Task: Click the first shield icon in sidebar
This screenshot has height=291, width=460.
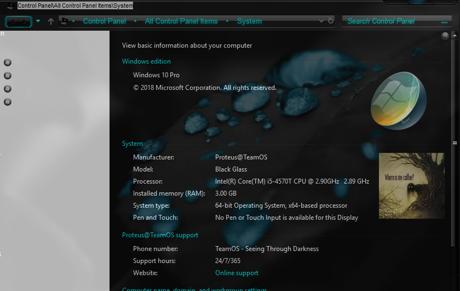Action: [8, 62]
